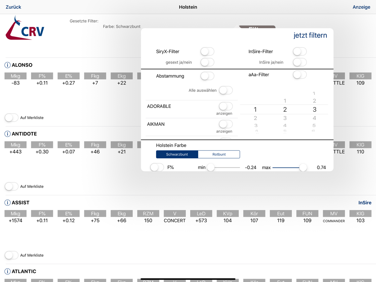Turn on the aAa-Filter switch
This screenshot has height=282, width=376.
coord(300,74)
